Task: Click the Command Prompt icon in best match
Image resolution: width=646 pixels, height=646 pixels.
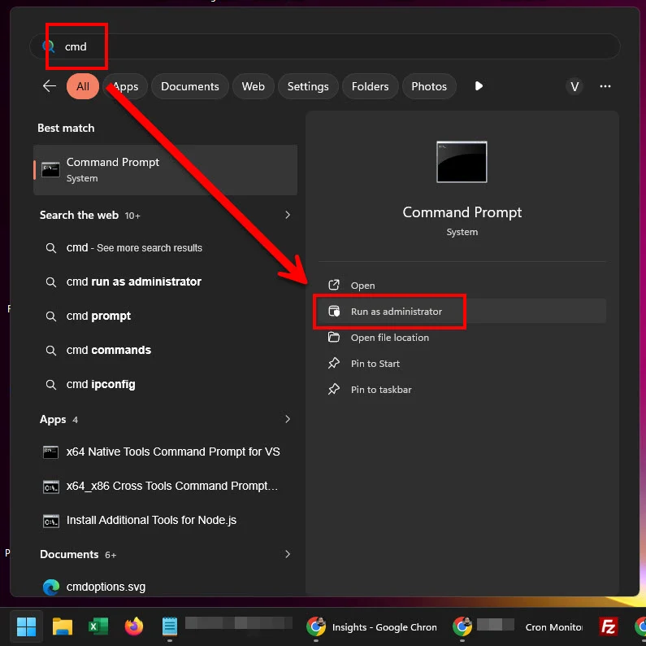Action: point(50,170)
